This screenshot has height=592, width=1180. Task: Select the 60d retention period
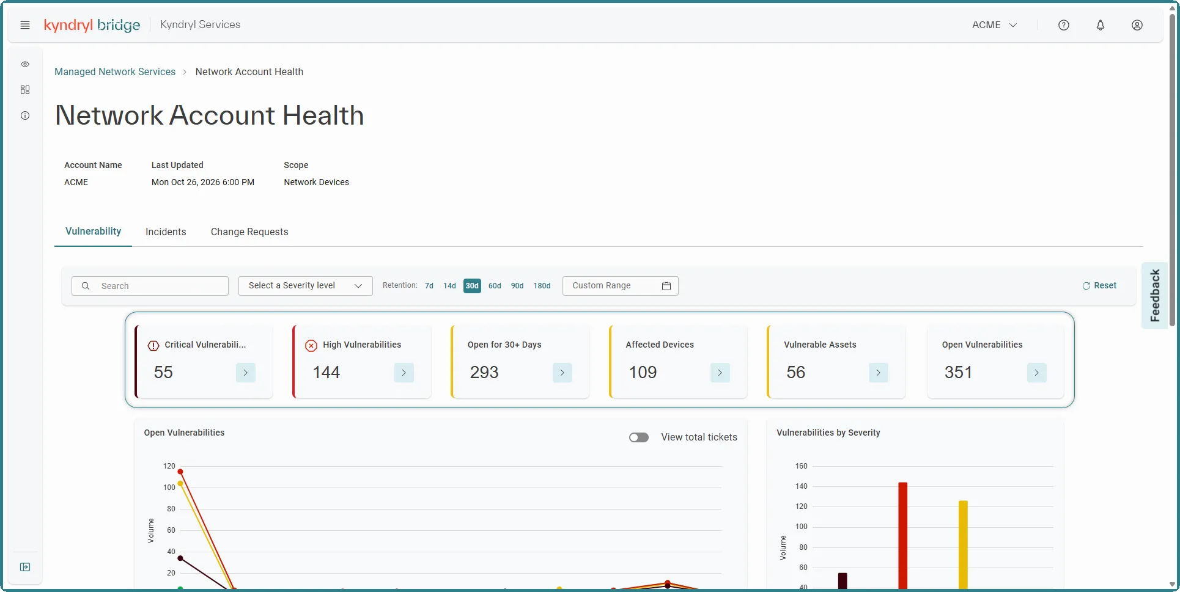(495, 286)
